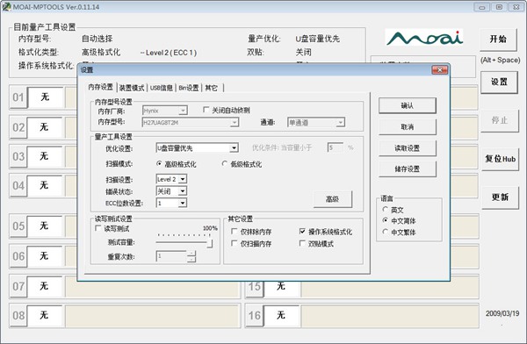Click port 05 status box showing 无
The image size is (527, 344).
(45, 226)
